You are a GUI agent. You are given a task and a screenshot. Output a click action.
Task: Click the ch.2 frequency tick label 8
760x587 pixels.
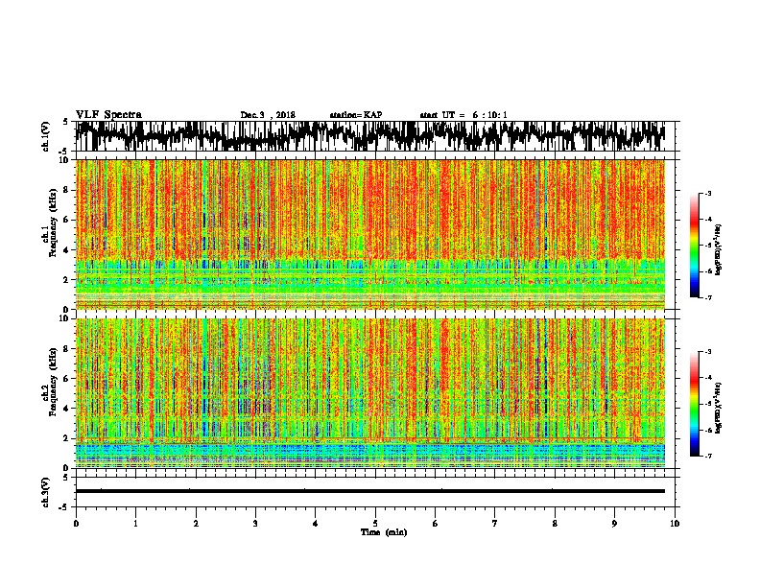[x=67, y=349]
